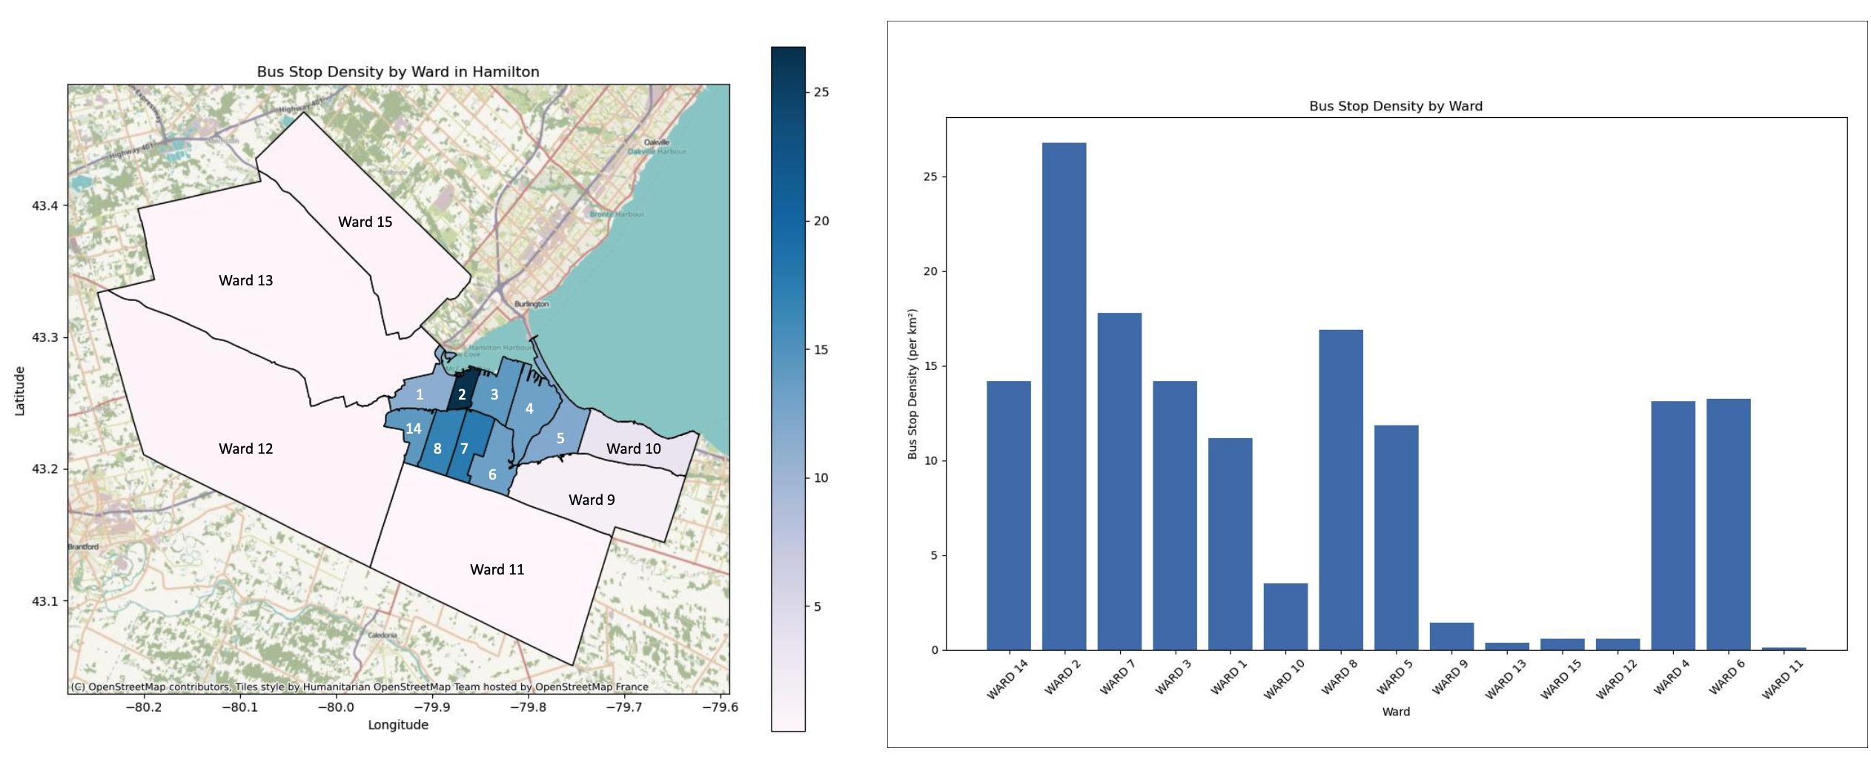Click ward number 6 on the map
This screenshot has height=768, width=1871.
(x=492, y=474)
